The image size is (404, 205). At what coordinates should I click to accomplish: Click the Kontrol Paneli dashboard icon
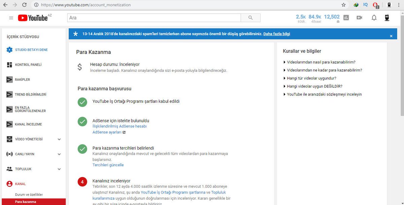tap(9, 65)
